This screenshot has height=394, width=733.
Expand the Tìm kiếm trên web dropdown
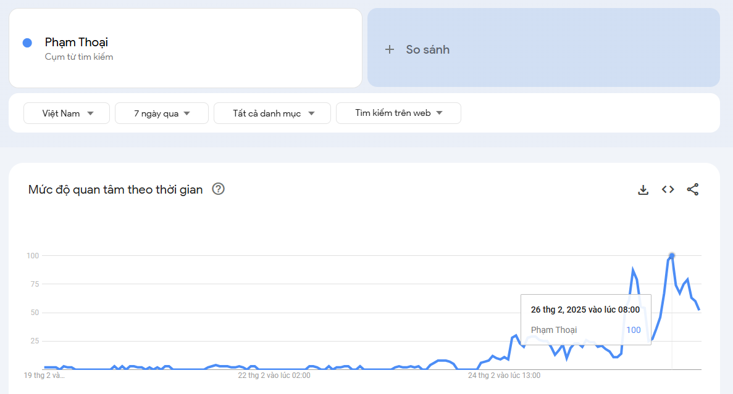click(398, 113)
